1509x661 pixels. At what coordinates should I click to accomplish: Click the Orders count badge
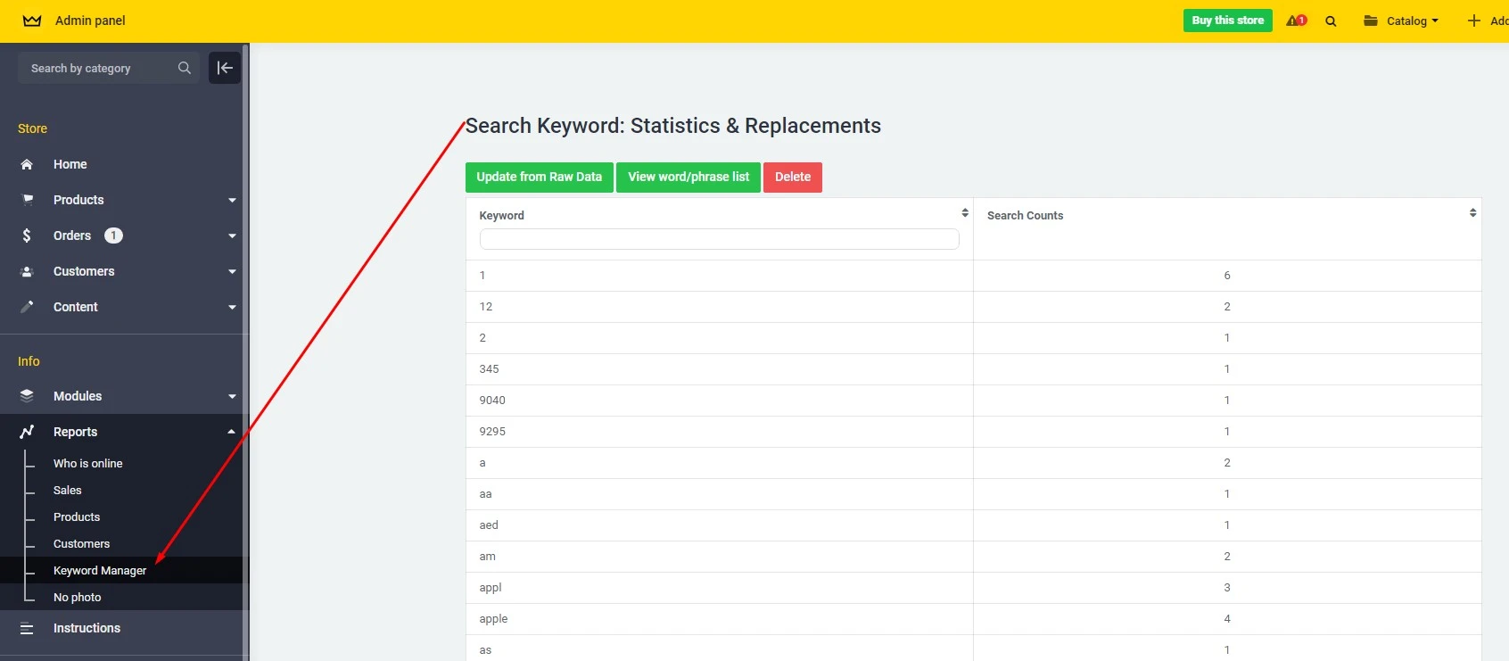tap(113, 235)
